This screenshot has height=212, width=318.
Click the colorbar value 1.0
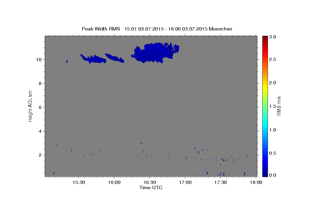pyautogui.click(x=273, y=130)
